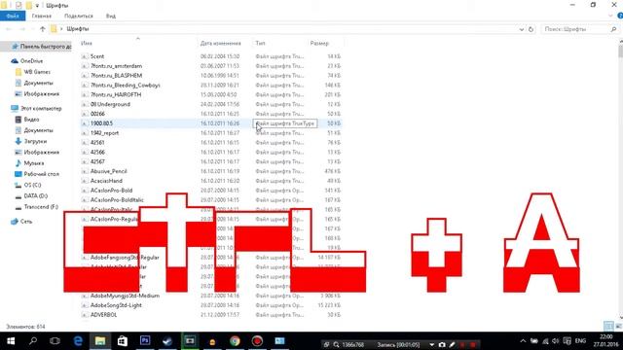This screenshot has height=350, width=623.
Task: Open taskbar search icon
Action: (x=33, y=341)
